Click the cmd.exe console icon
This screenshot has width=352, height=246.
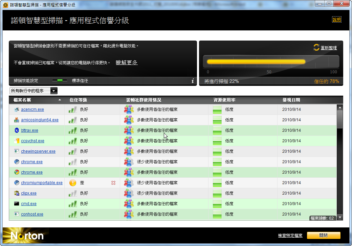(17, 203)
